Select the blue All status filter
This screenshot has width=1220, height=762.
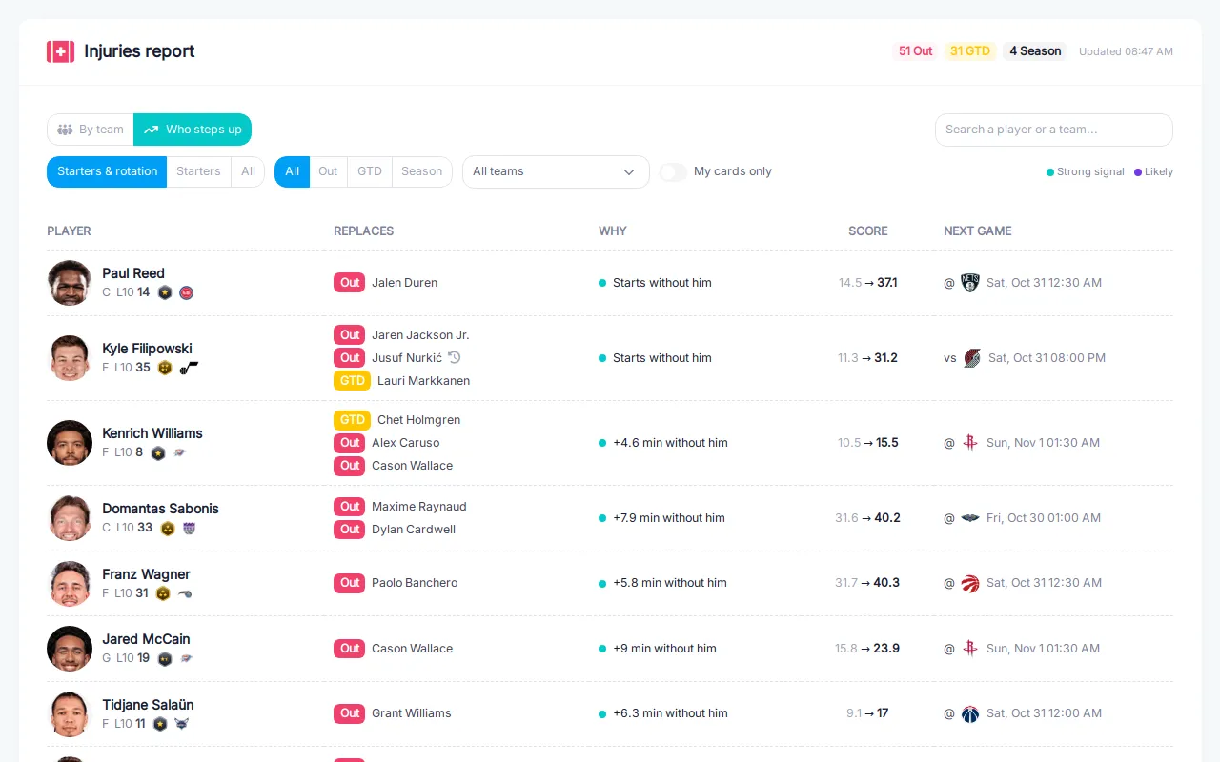292,171
